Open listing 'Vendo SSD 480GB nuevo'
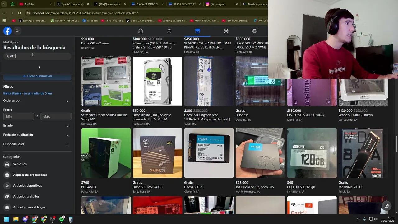Image resolution: width=398 pixels, height=224 pixels. point(356,115)
